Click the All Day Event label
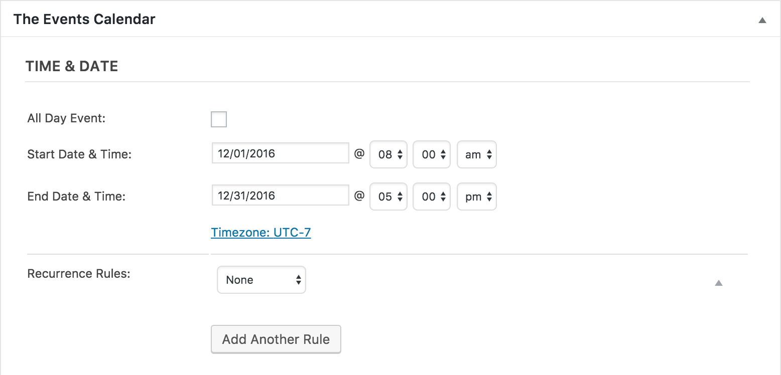Screen dimensions: 781x375 point(67,119)
